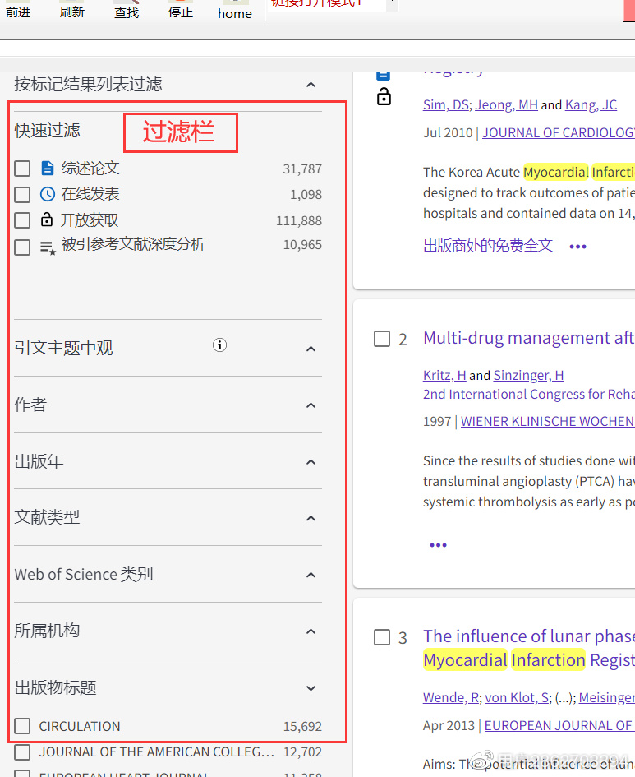635x777 pixels.
Task: Click the count 12,702 beside JOURNAL OF THE AMERICAN COLLEG...
Action: 302,752
